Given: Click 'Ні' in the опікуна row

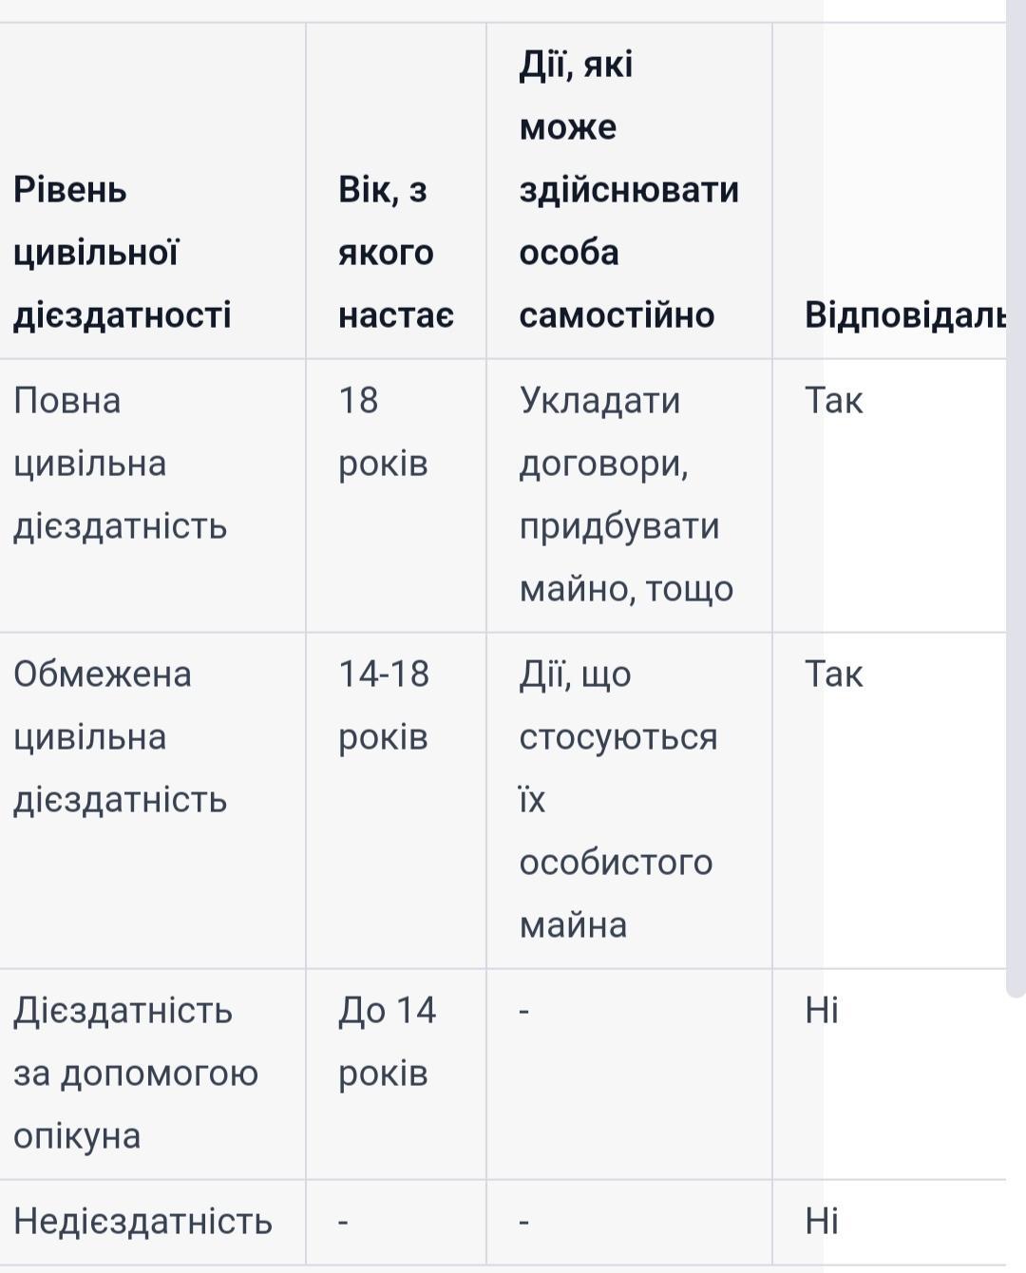Looking at the screenshot, I should click(x=822, y=1011).
